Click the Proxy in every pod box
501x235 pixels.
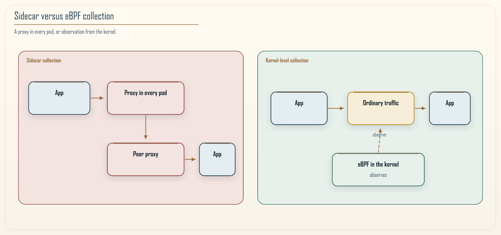click(x=146, y=98)
